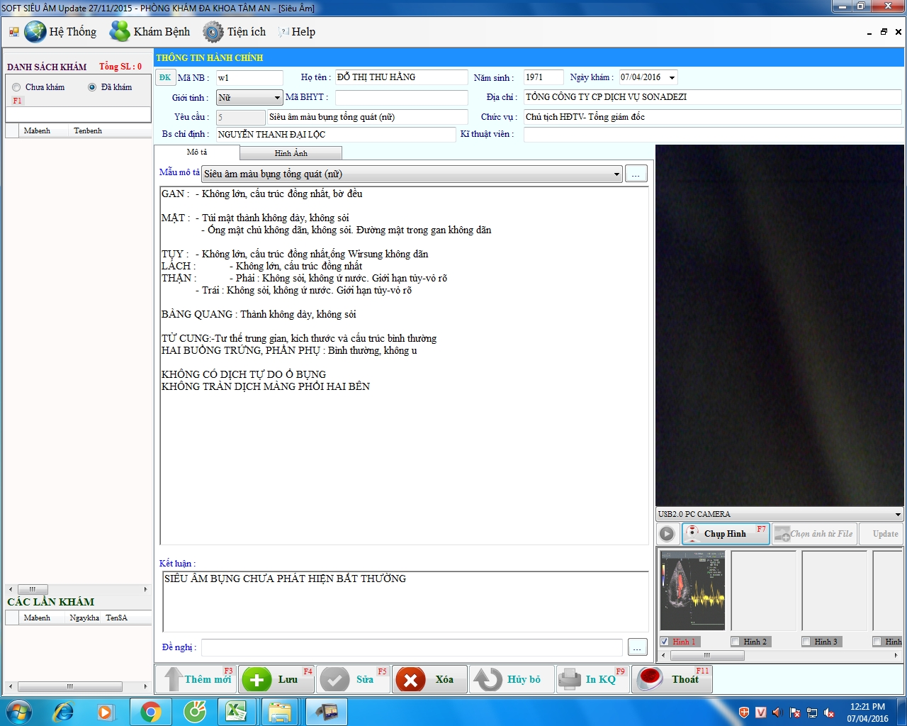Open the Ngày khám date picker

(x=672, y=77)
